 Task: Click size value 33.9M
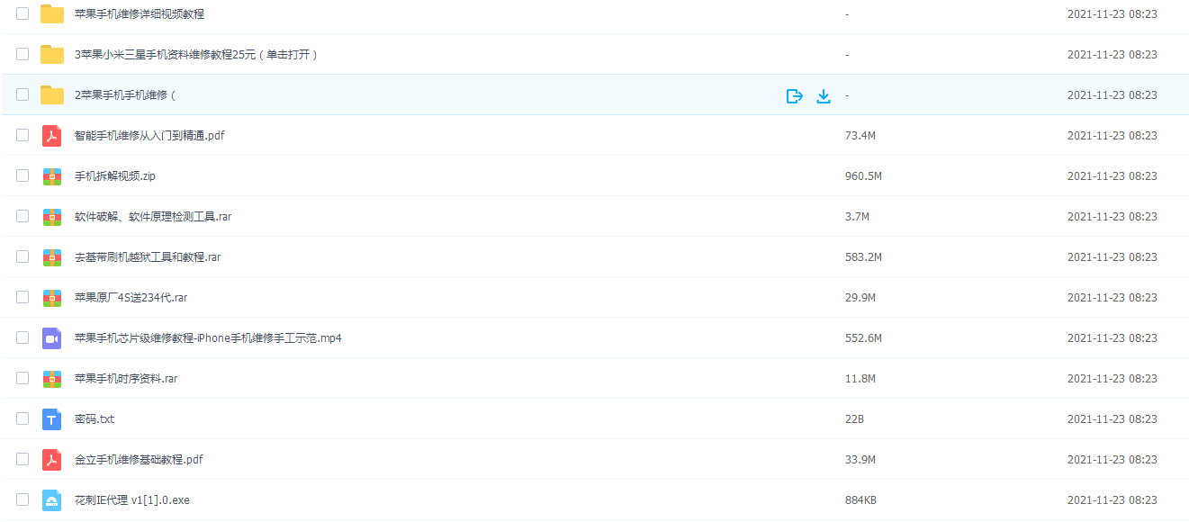[x=860, y=460]
